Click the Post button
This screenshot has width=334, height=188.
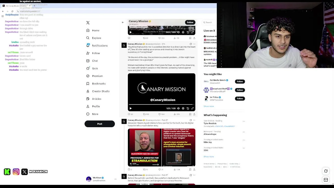pos(100,124)
